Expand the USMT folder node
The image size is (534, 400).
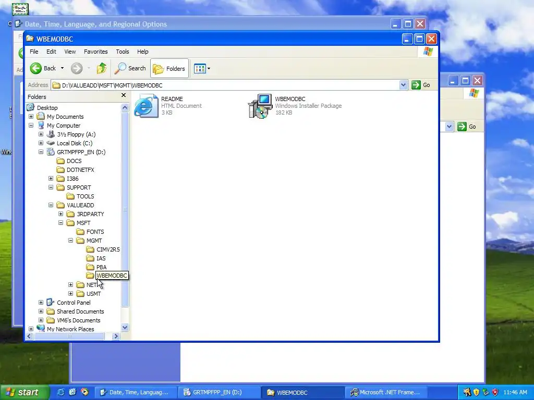[x=70, y=293]
